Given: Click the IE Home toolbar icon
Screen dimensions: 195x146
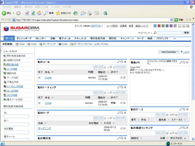Looking at the screenshot, I should (39, 13).
